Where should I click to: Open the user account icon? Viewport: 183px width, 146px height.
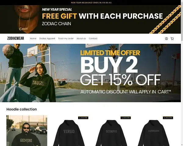[x=166, y=39]
